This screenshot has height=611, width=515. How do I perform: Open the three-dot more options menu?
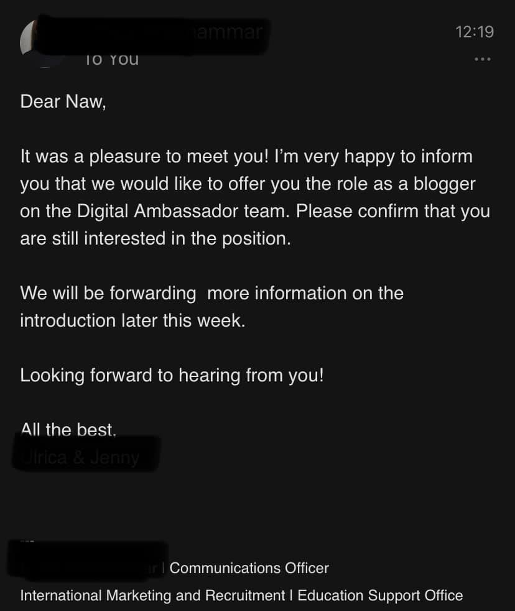[482, 59]
